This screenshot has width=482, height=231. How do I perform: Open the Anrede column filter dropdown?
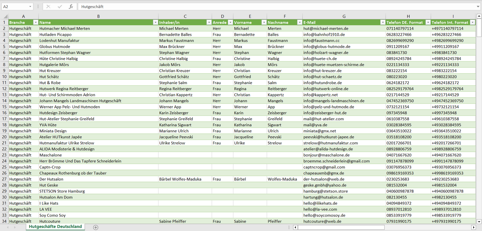(x=230, y=23)
